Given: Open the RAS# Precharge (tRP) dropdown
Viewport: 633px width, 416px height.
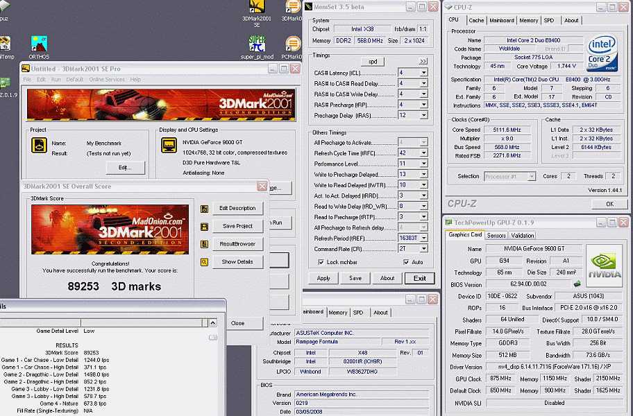Looking at the screenshot, I should (423, 105).
